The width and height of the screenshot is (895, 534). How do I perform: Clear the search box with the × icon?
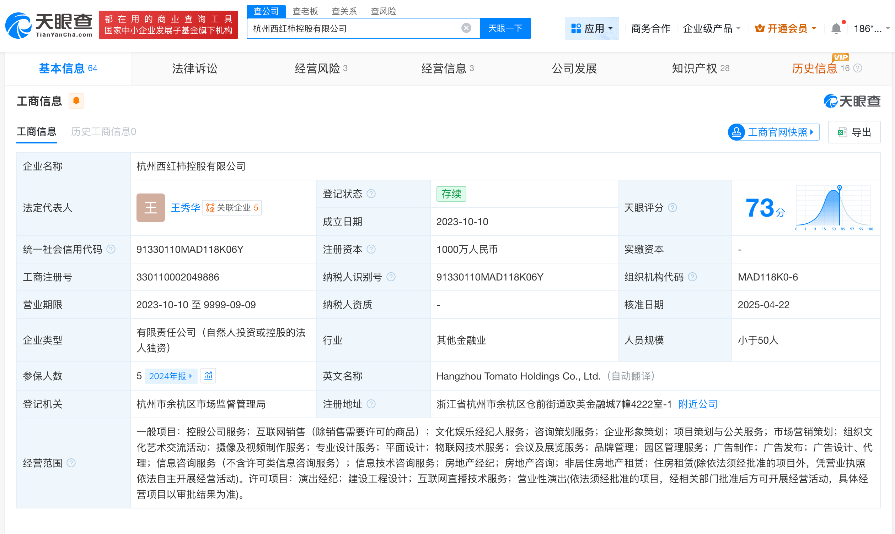point(466,28)
